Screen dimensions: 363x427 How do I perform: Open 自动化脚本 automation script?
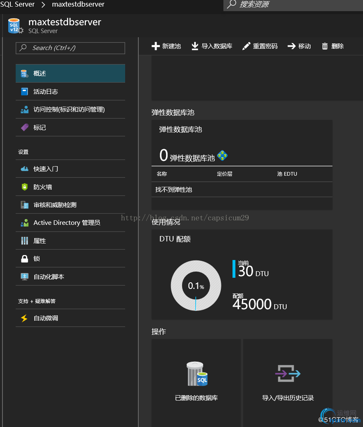[x=71, y=277]
